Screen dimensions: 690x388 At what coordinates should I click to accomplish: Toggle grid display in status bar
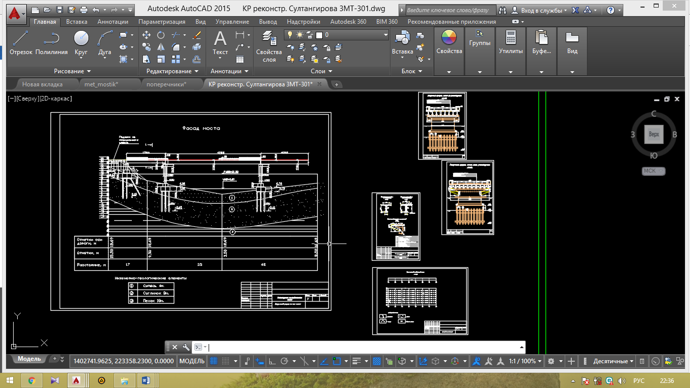click(213, 361)
